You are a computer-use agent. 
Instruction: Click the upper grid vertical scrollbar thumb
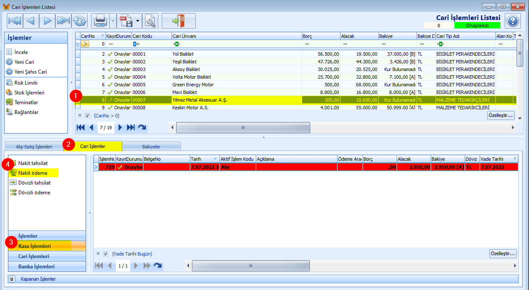pos(520,53)
